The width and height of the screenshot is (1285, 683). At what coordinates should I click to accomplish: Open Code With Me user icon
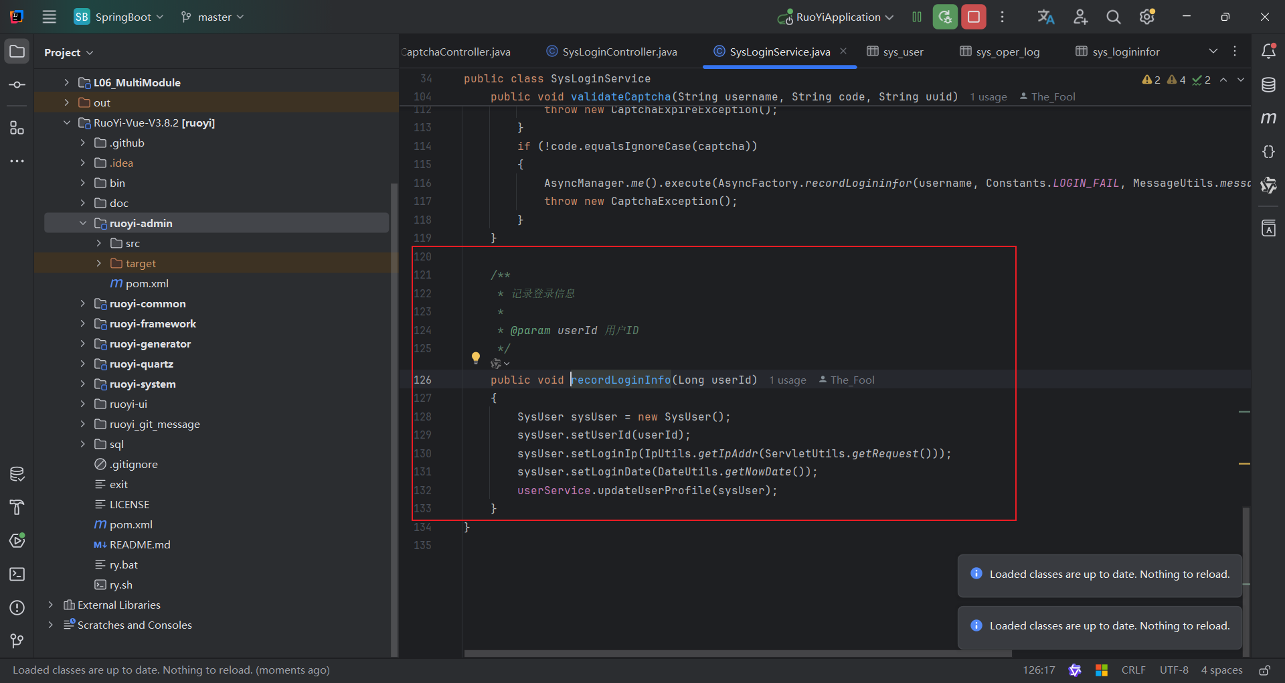[x=1080, y=17]
